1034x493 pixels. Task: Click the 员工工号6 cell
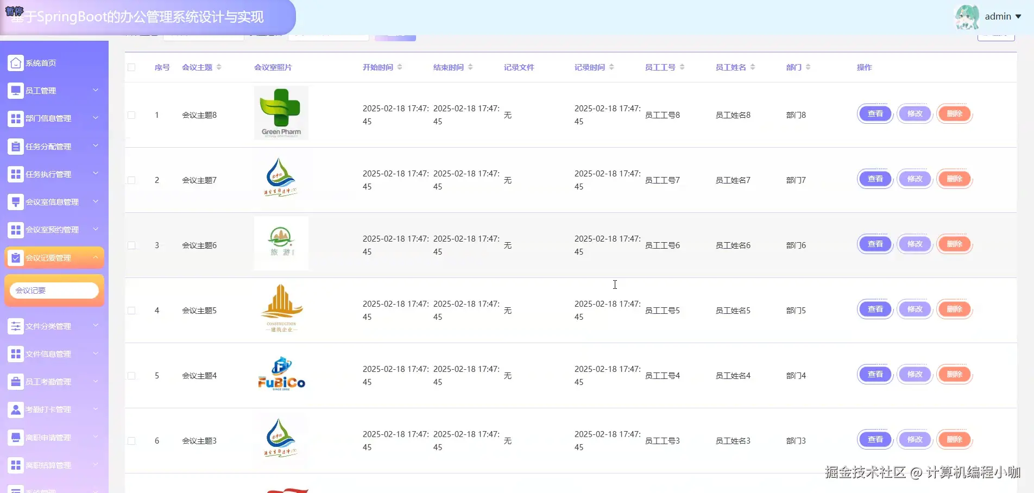663,245
